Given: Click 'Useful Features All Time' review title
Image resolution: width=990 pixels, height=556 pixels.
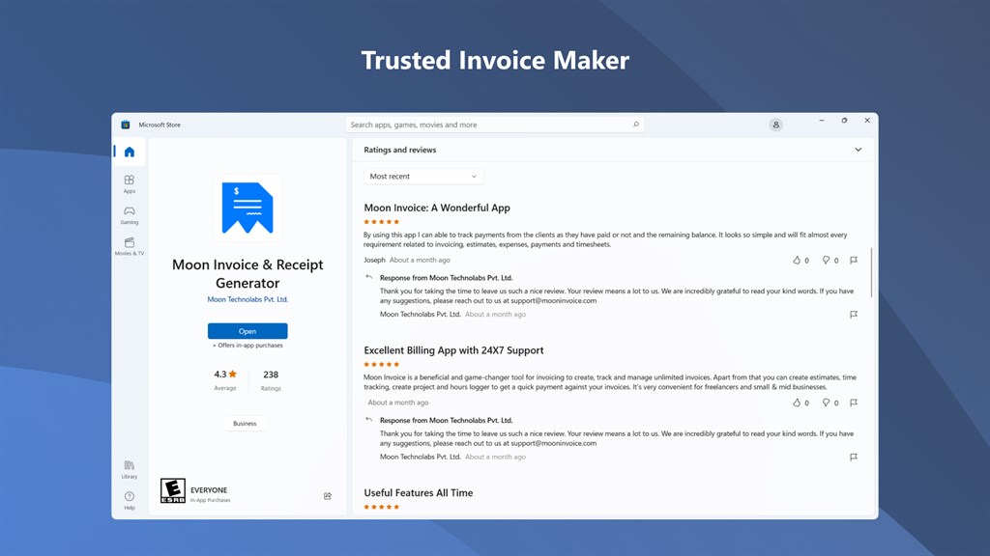Looking at the screenshot, I should (x=418, y=492).
